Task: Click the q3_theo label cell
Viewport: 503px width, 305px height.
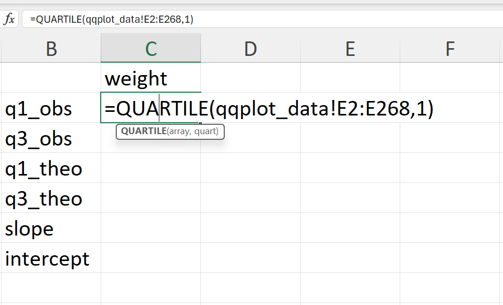Action: pyautogui.click(x=51, y=198)
